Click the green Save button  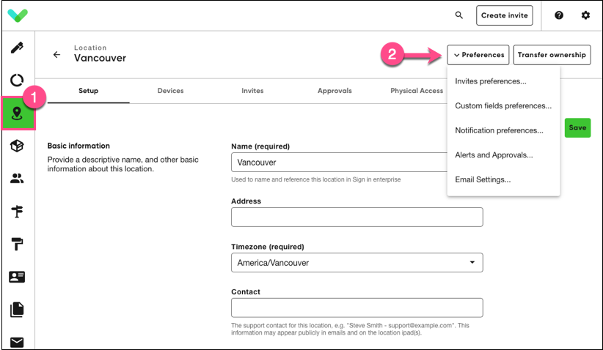pos(577,128)
